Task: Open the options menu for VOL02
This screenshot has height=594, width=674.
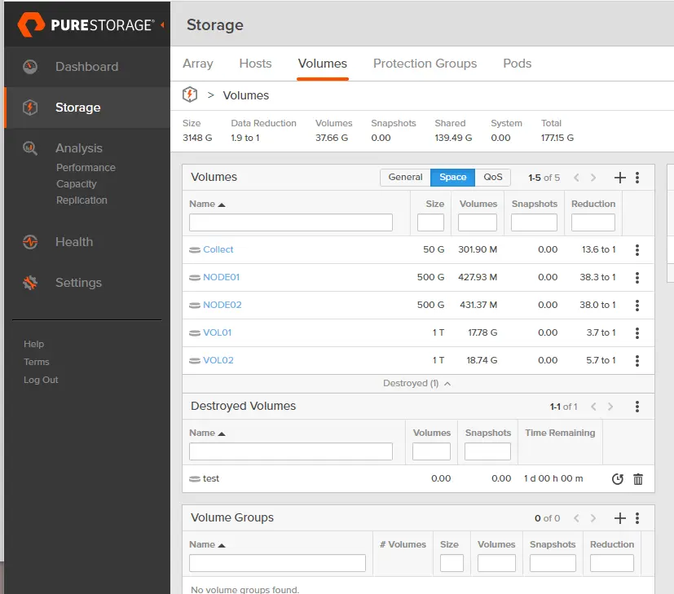Action: click(x=637, y=360)
